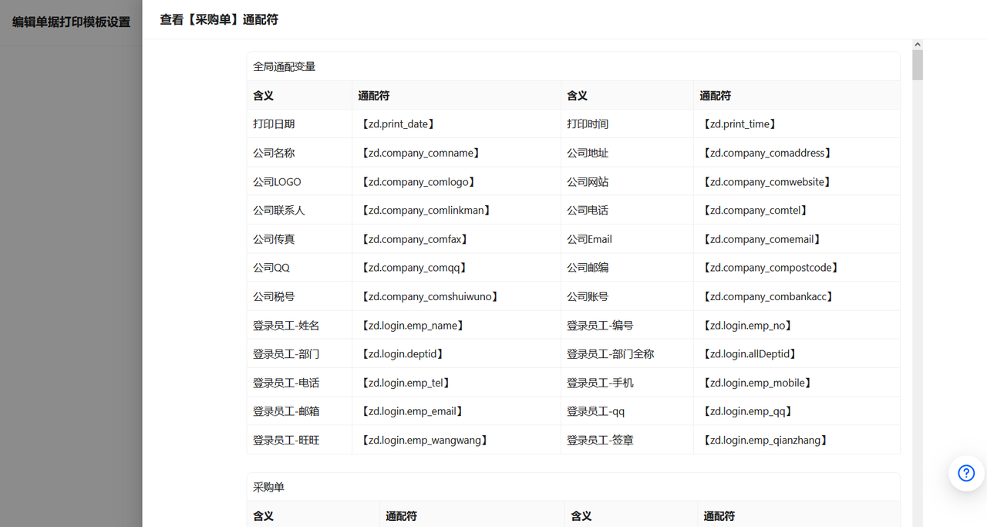Click the 全局通配变量 section title
Viewport: 987px width, 527px height.
(285, 66)
